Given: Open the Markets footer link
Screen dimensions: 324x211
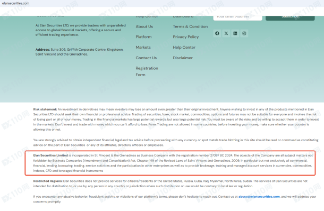Looking at the screenshot, I should click(x=143, y=47).
